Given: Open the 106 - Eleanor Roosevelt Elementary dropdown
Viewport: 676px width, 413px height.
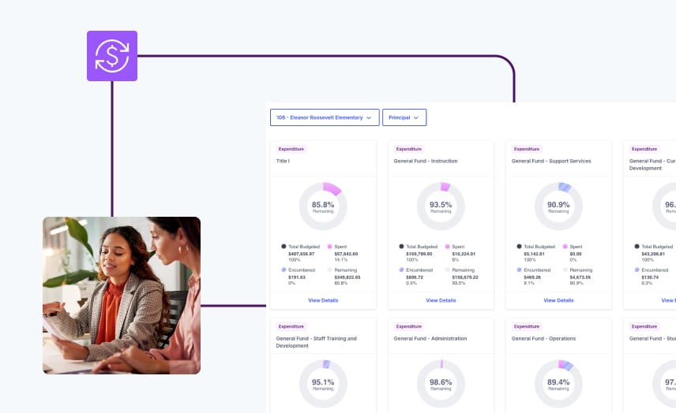Looking at the screenshot, I should pos(325,117).
